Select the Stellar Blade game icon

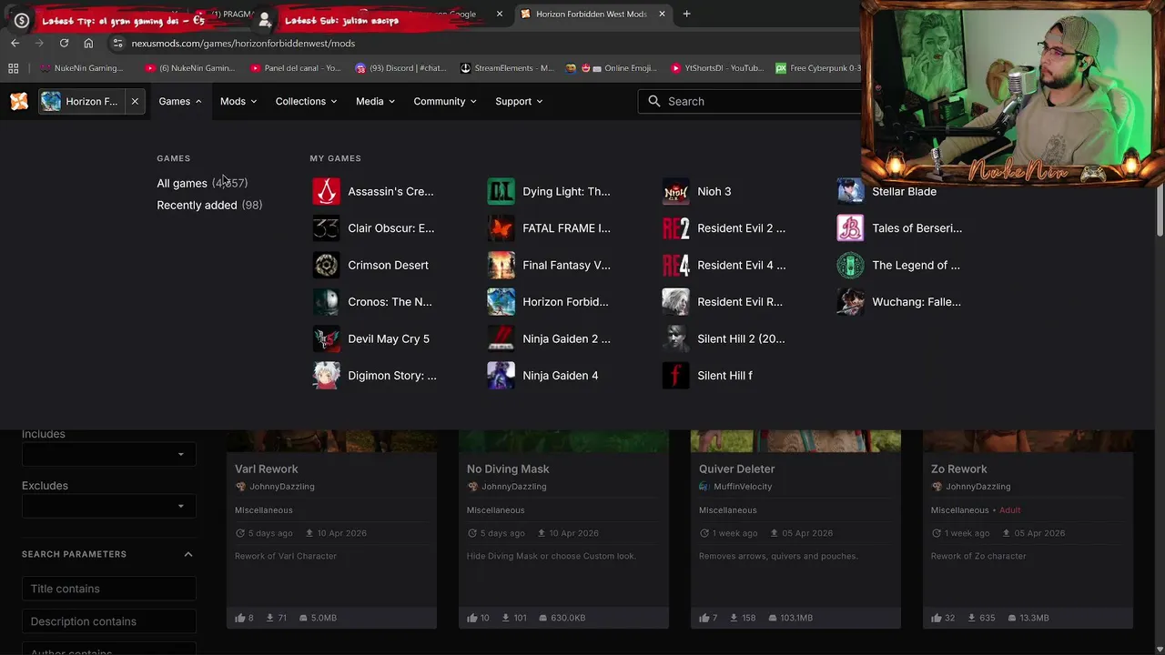click(850, 191)
